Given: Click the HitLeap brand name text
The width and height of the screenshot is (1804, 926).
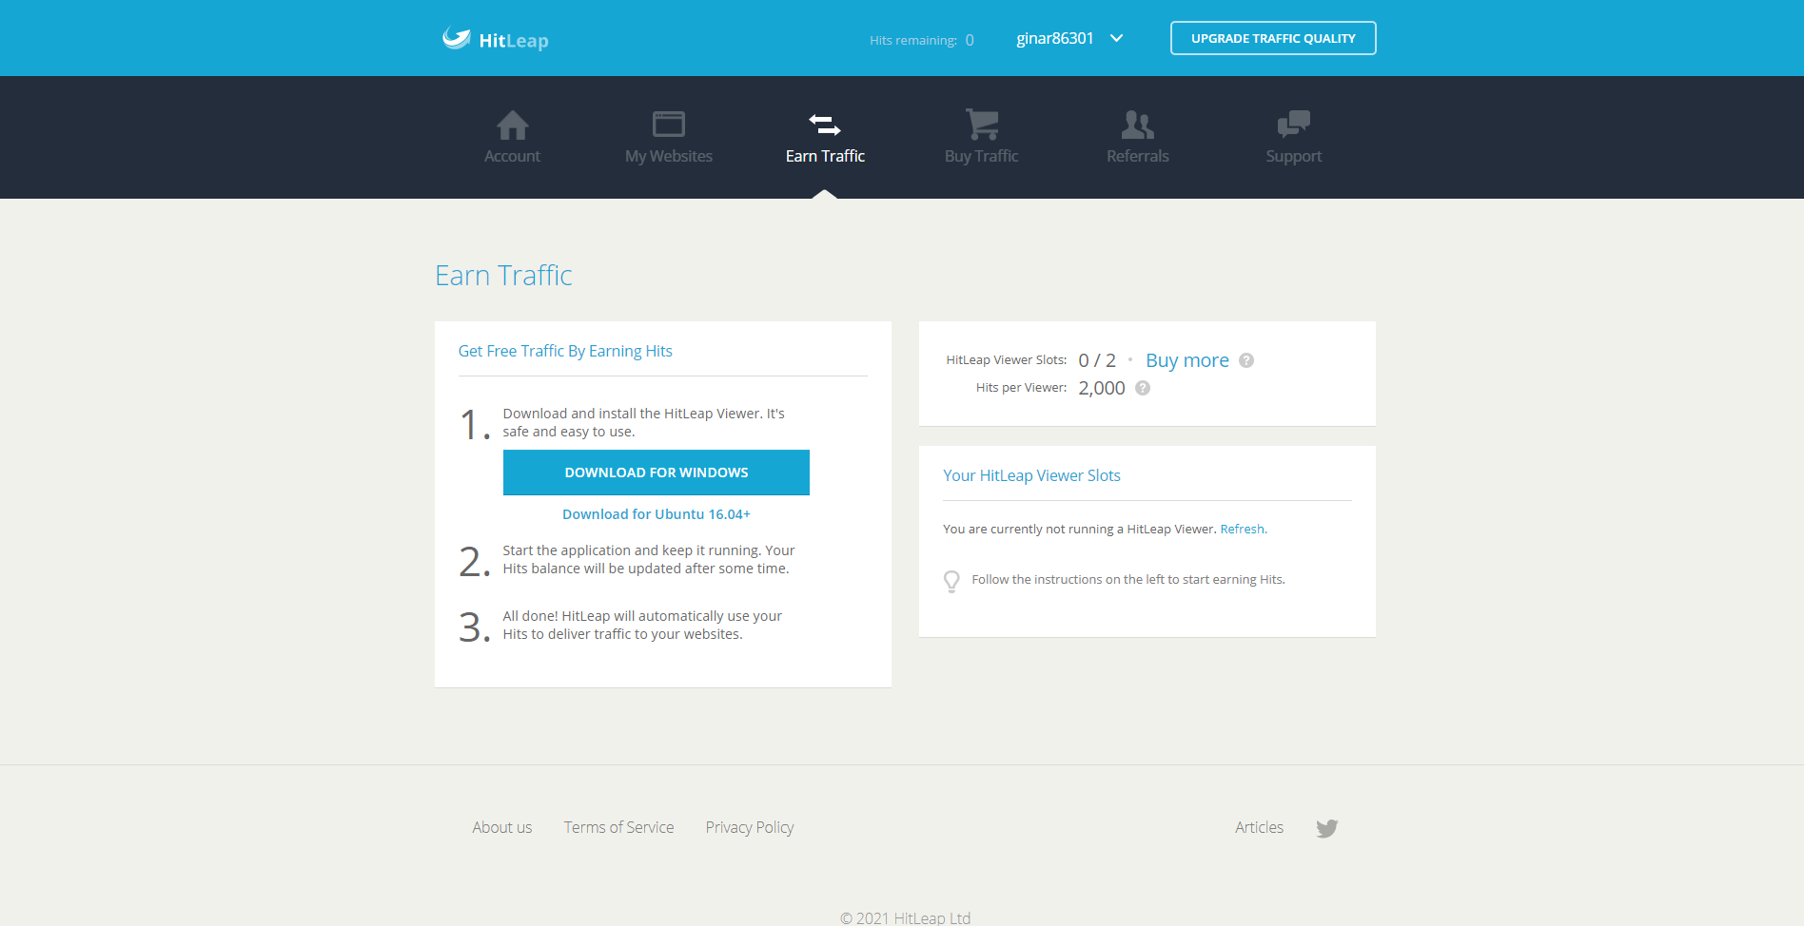Looking at the screenshot, I should tap(514, 40).
